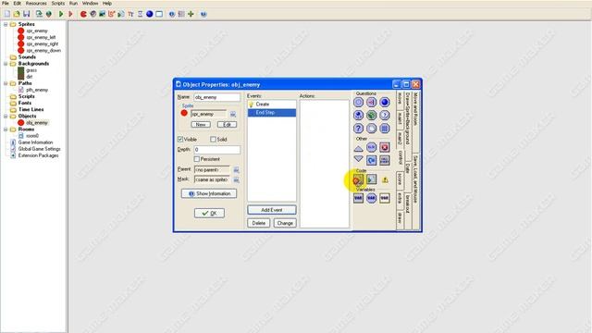The width and height of the screenshot is (592, 333).
Task: Select the Test Expression question mark action
Action: click(x=358, y=129)
